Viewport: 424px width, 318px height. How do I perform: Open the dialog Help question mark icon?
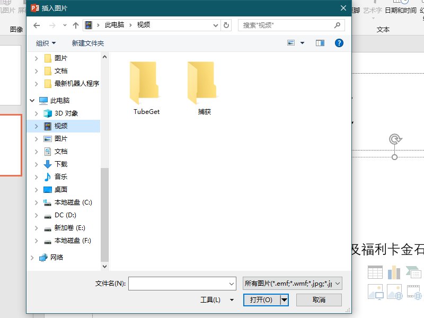(x=339, y=43)
